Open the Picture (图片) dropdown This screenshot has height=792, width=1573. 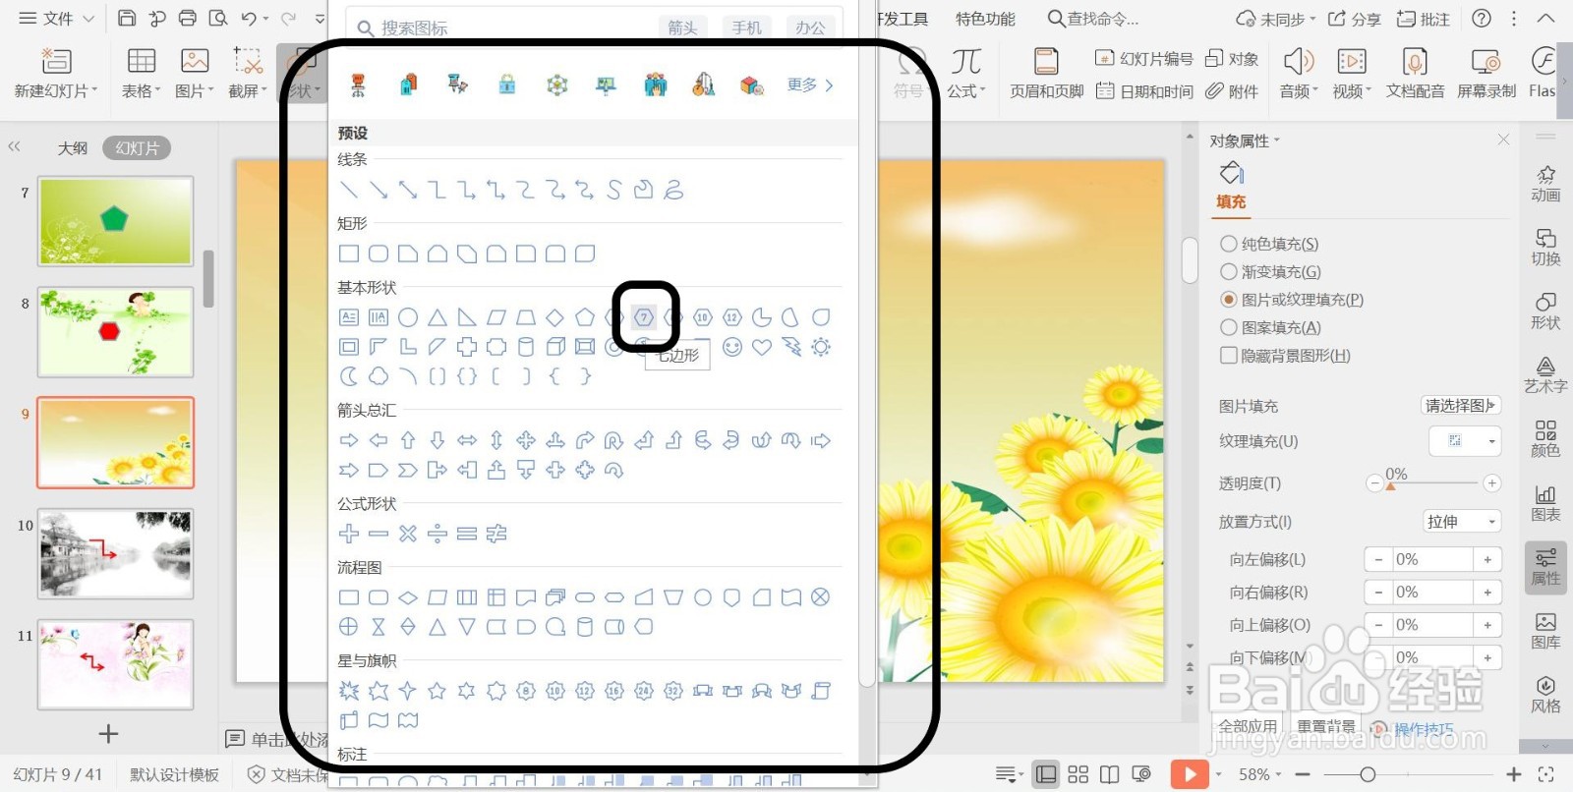tap(195, 91)
